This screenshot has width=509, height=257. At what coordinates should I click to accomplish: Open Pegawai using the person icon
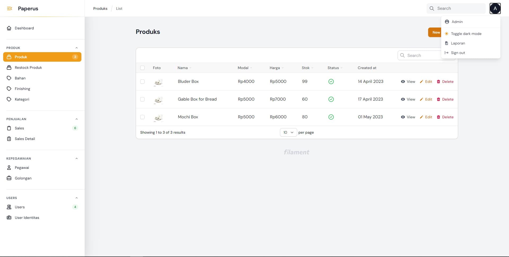tap(9, 168)
